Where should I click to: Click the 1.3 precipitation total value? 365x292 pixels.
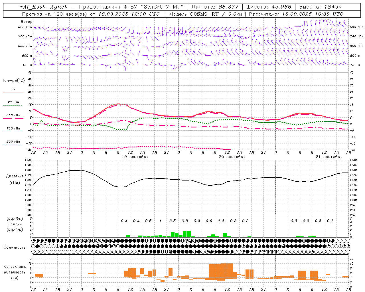pyautogui.click(x=221, y=221)
